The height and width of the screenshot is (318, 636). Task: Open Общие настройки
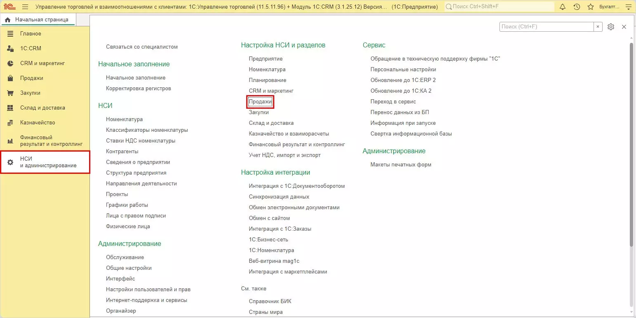[x=129, y=268]
